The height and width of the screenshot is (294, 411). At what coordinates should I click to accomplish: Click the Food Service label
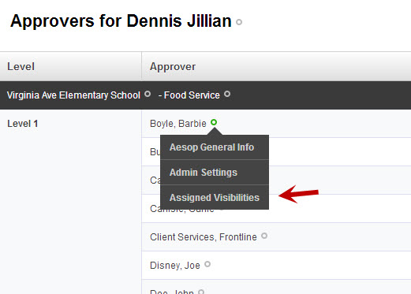click(x=192, y=95)
